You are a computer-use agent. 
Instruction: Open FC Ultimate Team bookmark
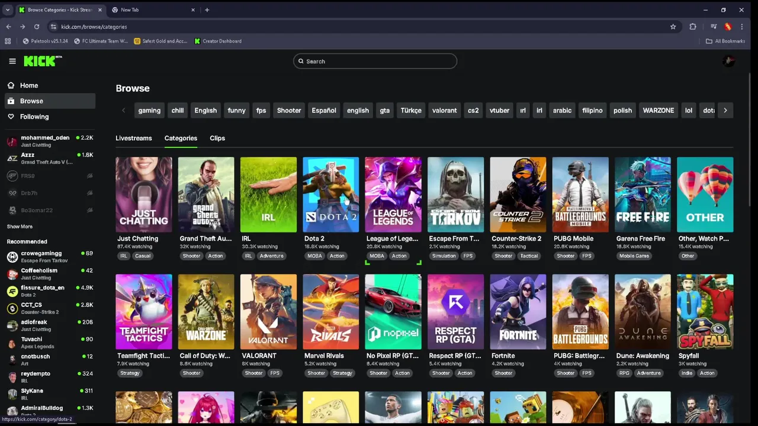tap(101, 41)
